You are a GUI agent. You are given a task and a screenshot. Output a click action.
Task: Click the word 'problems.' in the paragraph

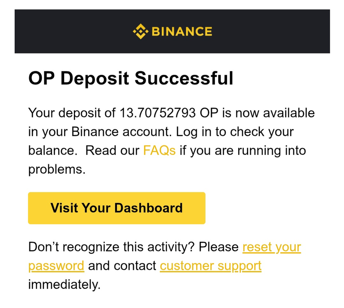click(57, 170)
